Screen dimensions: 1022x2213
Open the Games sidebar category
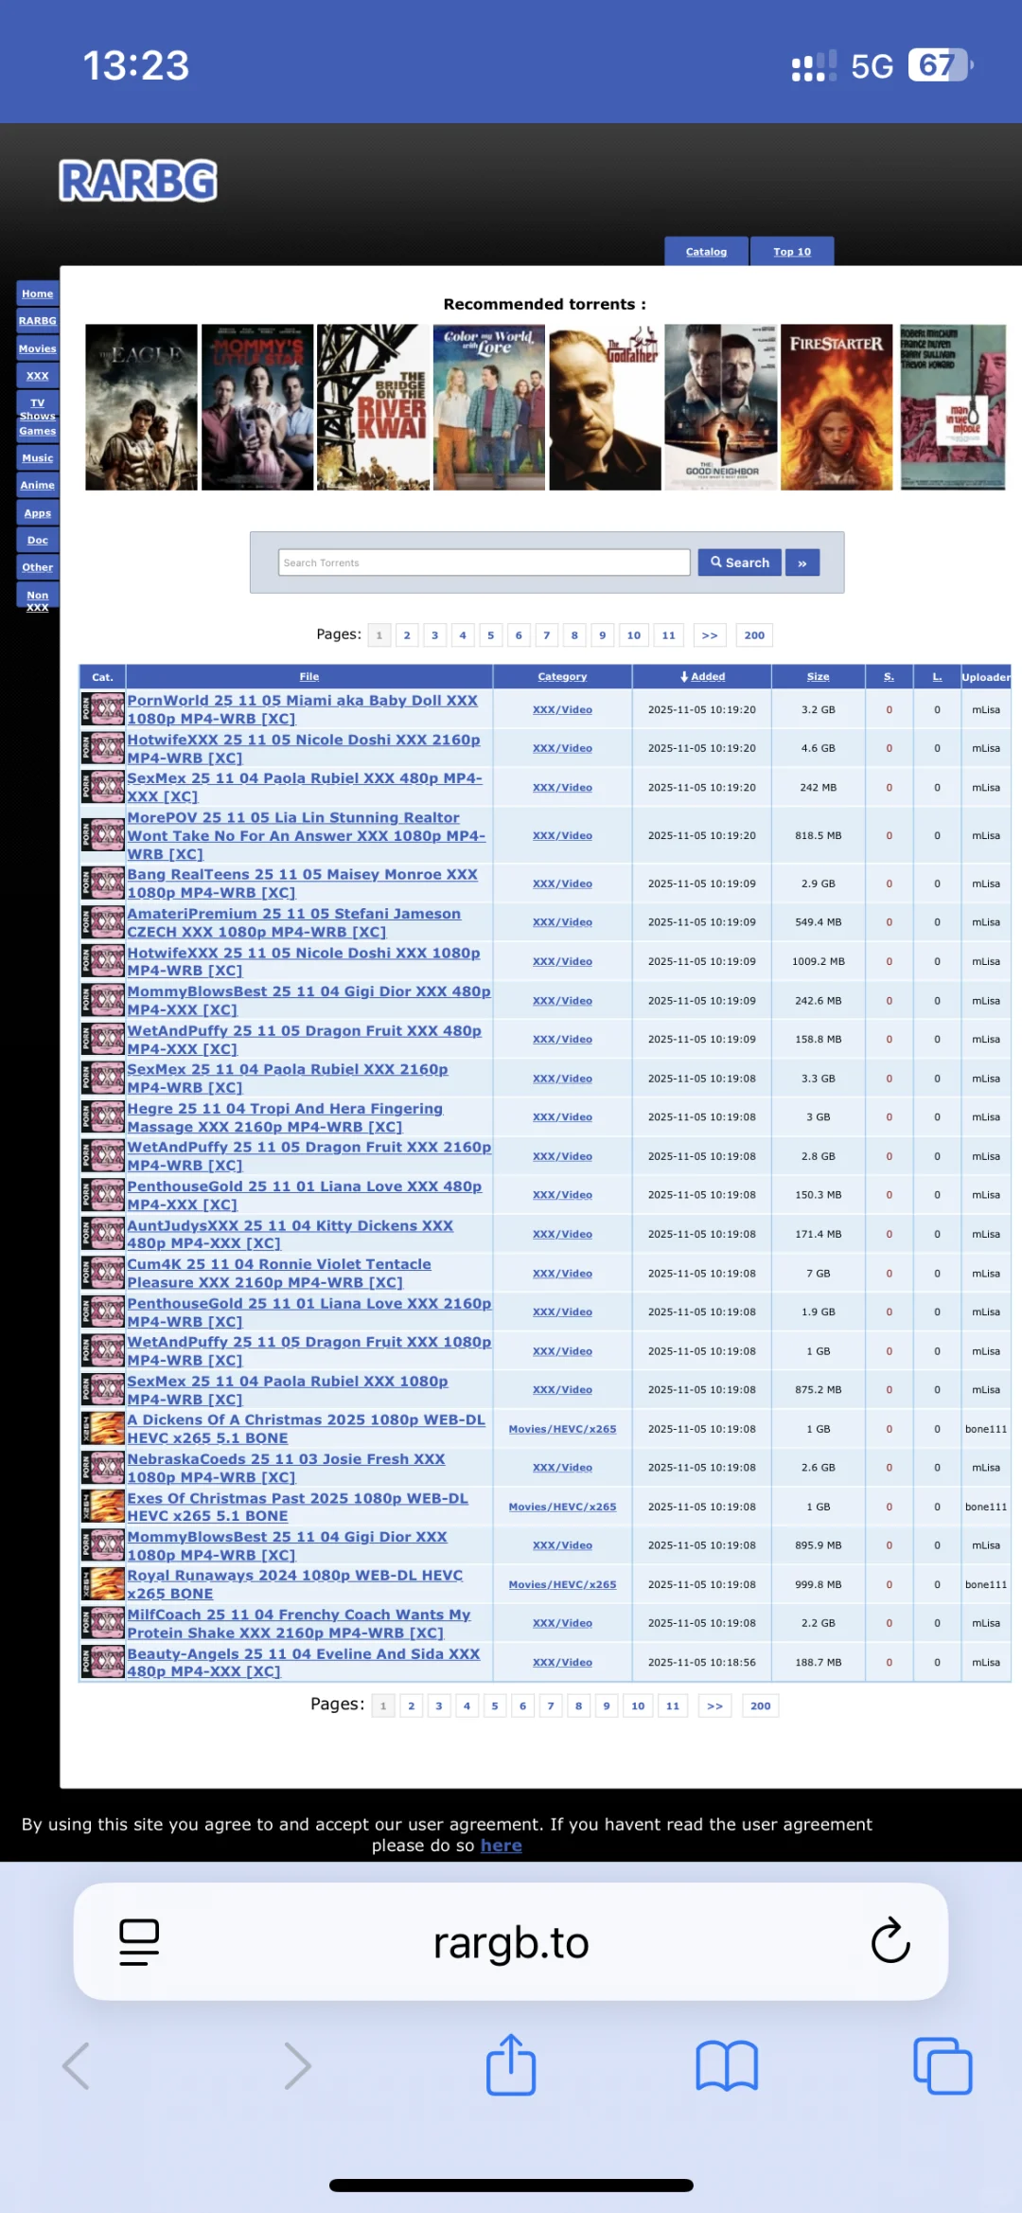point(38,431)
